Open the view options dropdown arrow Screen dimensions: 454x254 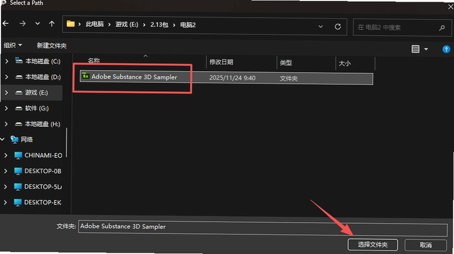pos(426,49)
